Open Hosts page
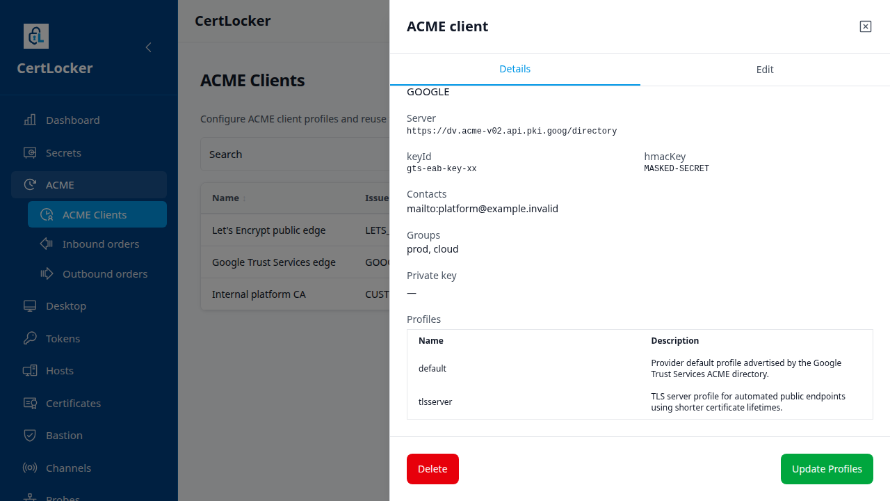 coord(89,370)
